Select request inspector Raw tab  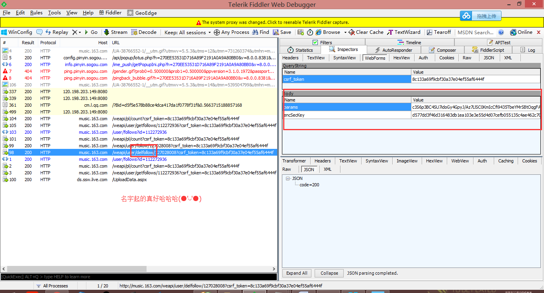[467, 58]
